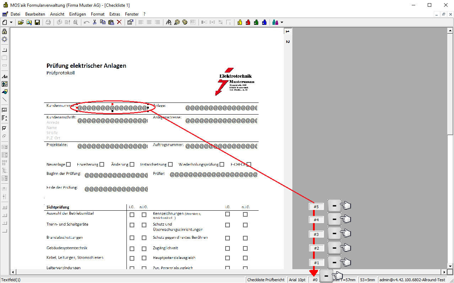Expand the user group icon dropdown

click(282, 22)
